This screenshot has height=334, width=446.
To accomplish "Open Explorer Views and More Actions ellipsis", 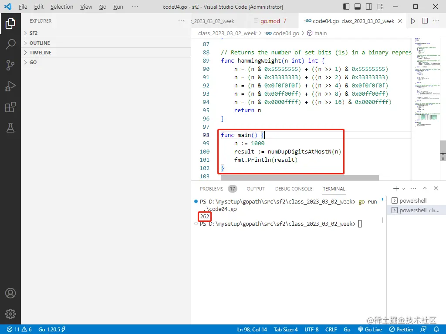I will pyautogui.click(x=181, y=21).
